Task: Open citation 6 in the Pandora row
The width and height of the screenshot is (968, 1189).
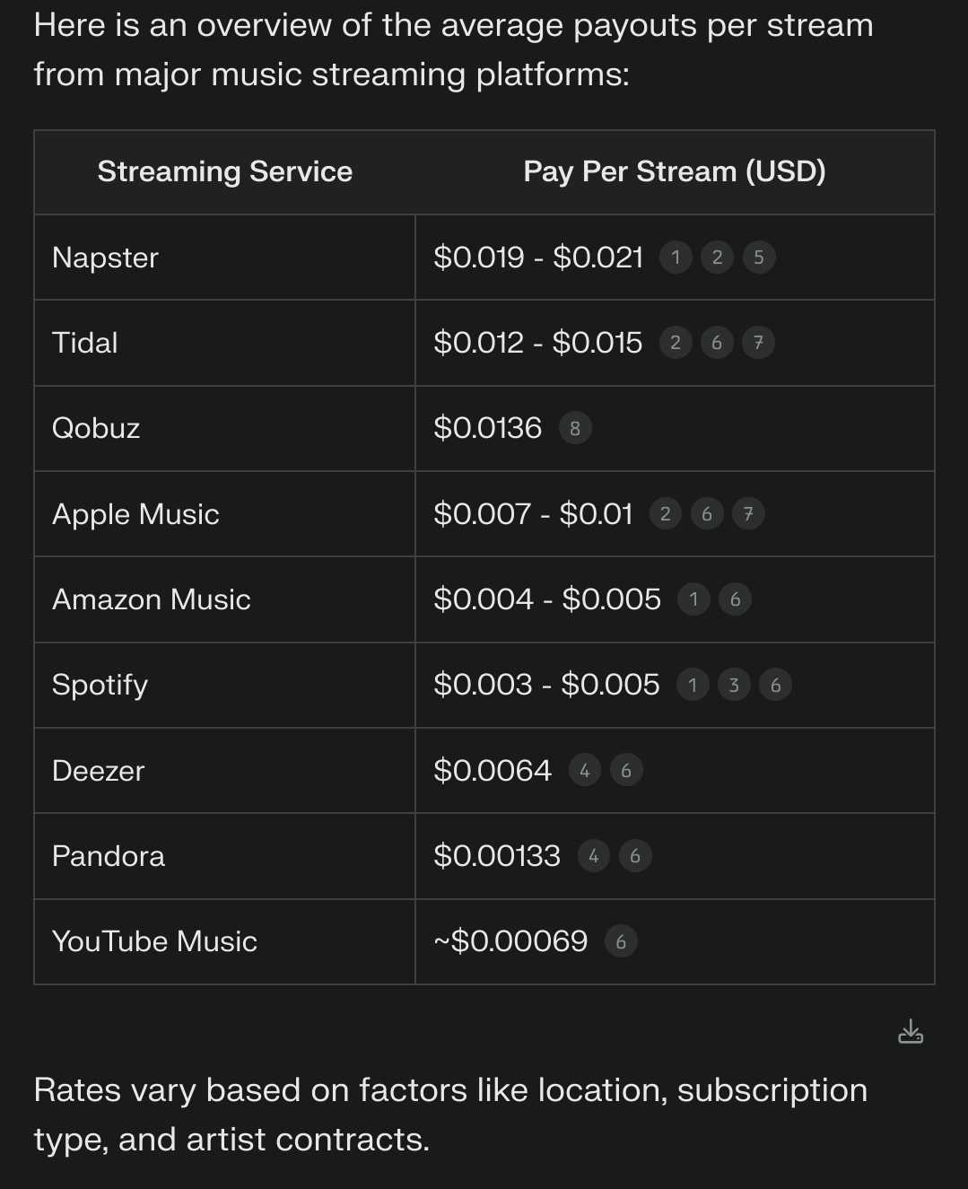Action: tap(635, 856)
